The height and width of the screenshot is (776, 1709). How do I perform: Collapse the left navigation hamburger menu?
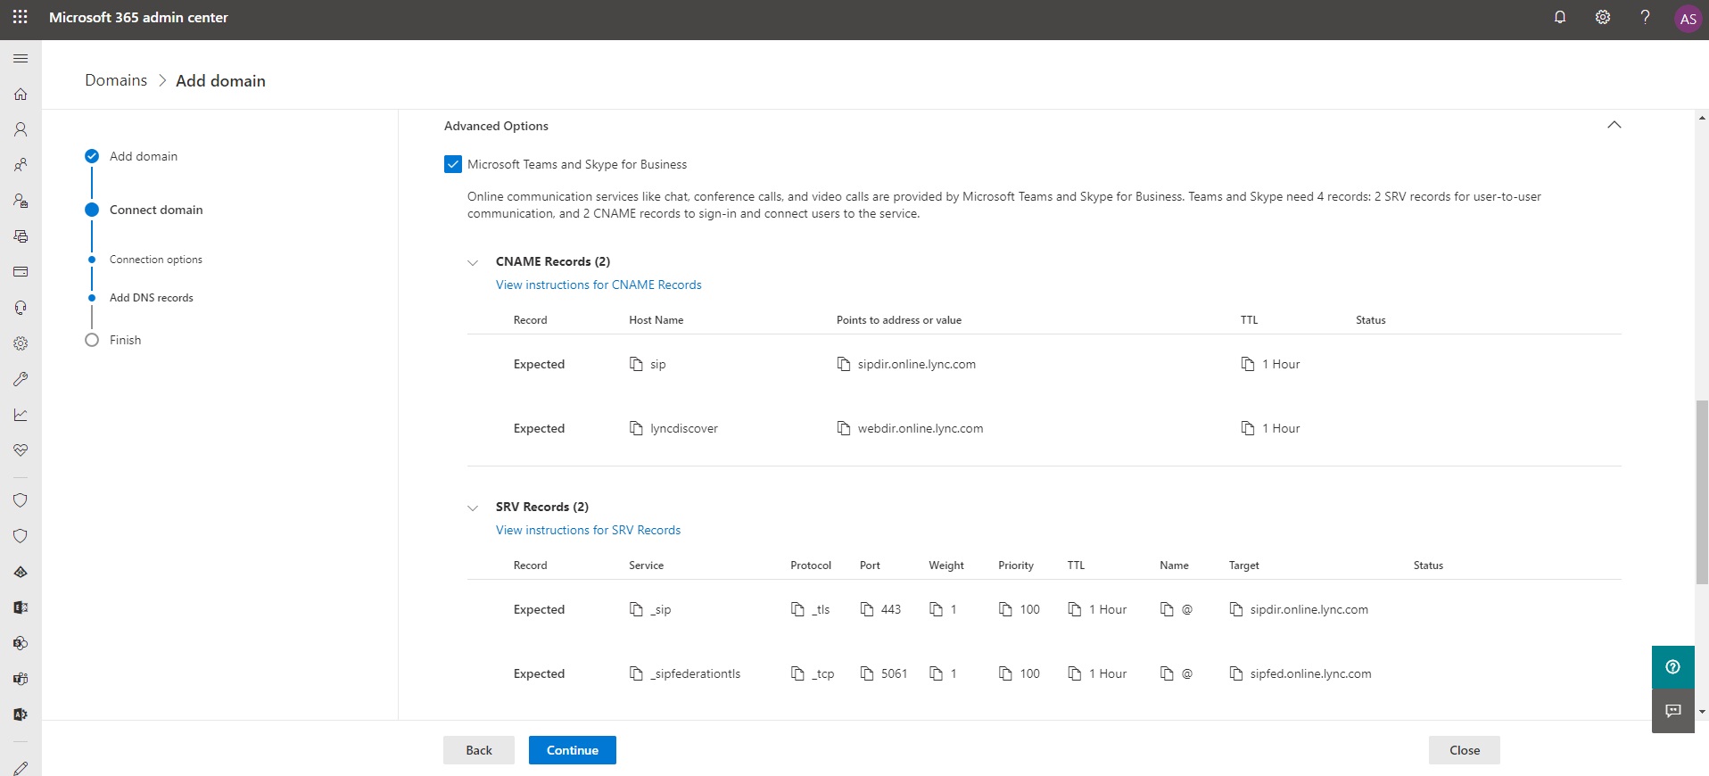pos(21,58)
